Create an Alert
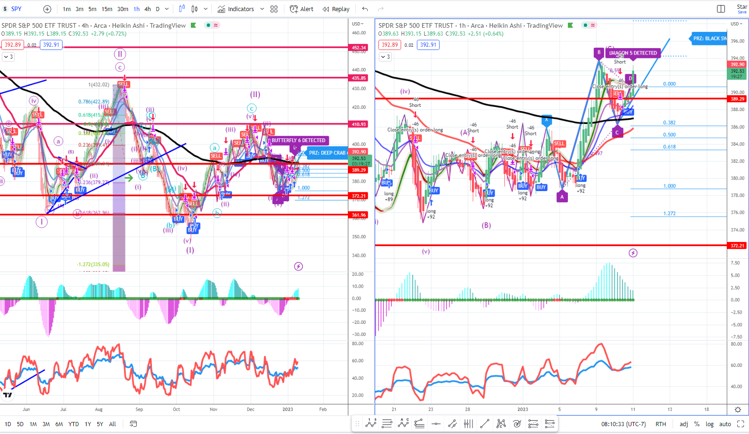The image size is (749, 434). [302, 9]
